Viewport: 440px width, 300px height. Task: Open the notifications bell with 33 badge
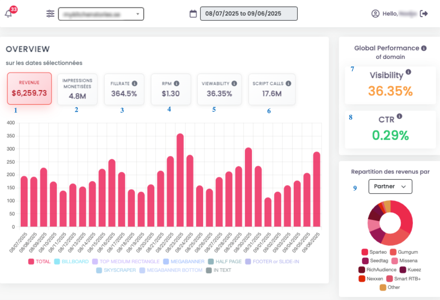(9, 13)
